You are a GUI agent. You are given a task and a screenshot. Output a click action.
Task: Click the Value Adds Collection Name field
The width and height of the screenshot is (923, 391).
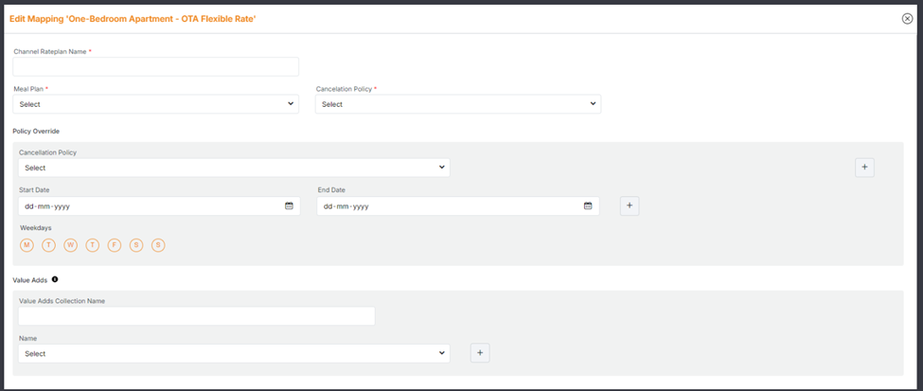pyautogui.click(x=196, y=316)
